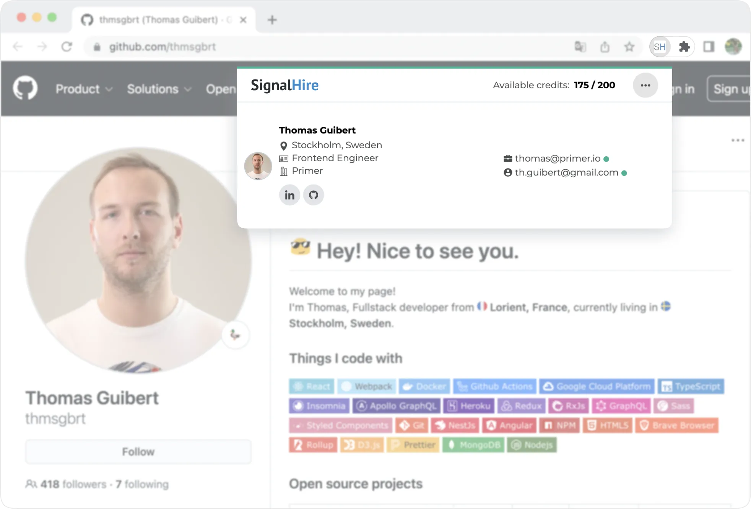Open the 418 followers link
Screen dimensions: 751x509
click(x=73, y=484)
